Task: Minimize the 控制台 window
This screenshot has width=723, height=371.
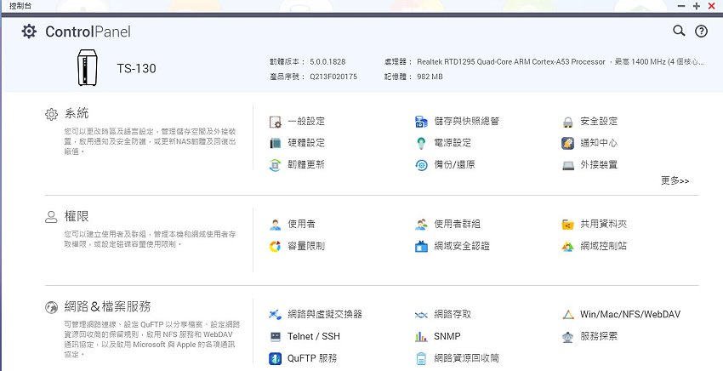Action: click(x=681, y=6)
